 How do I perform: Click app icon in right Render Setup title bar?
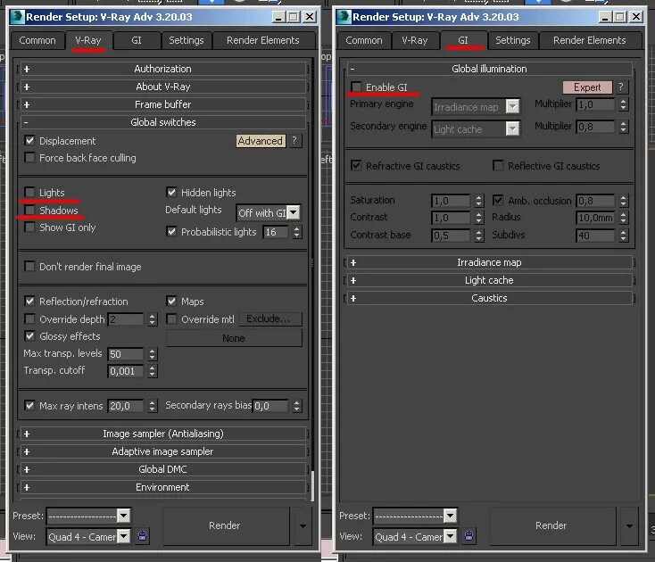coord(344,17)
